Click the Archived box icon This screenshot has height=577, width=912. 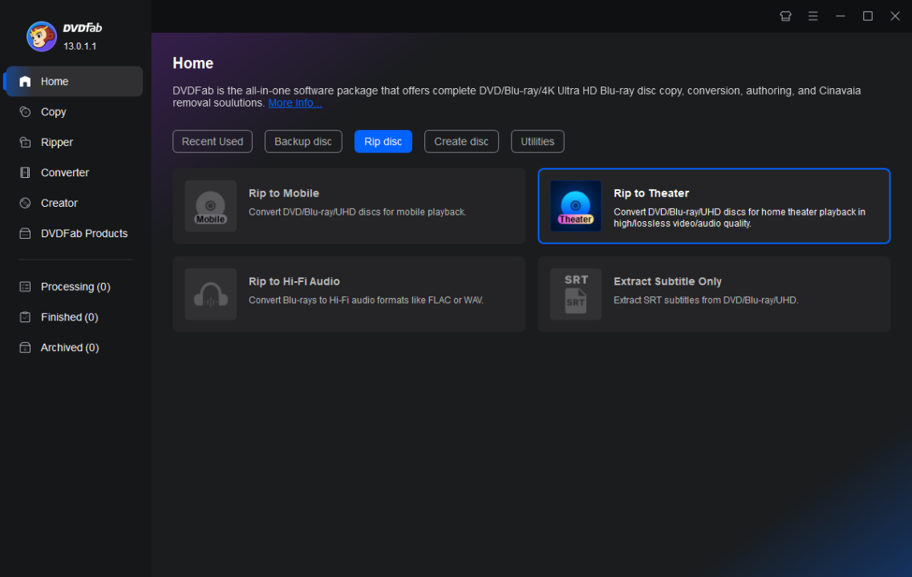pyautogui.click(x=25, y=348)
